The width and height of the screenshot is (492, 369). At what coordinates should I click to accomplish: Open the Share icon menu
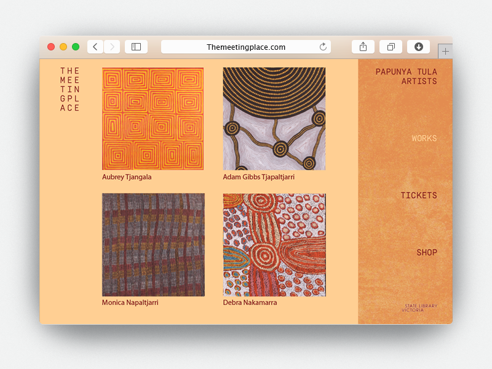pyautogui.click(x=363, y=47)
